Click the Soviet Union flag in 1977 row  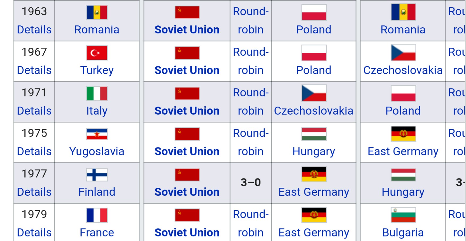coord(187,175)
